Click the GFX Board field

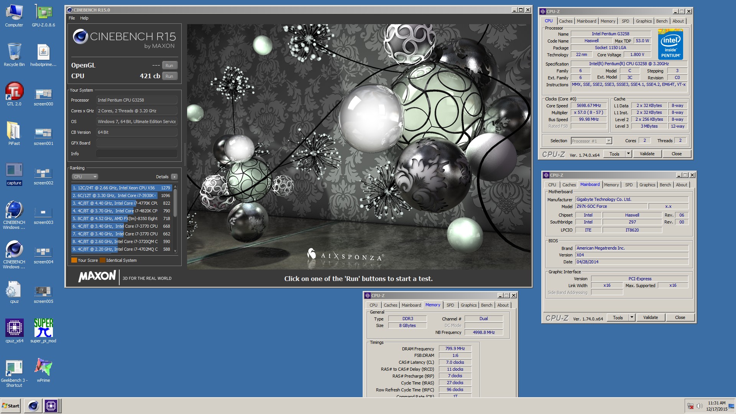coord(136,143)
